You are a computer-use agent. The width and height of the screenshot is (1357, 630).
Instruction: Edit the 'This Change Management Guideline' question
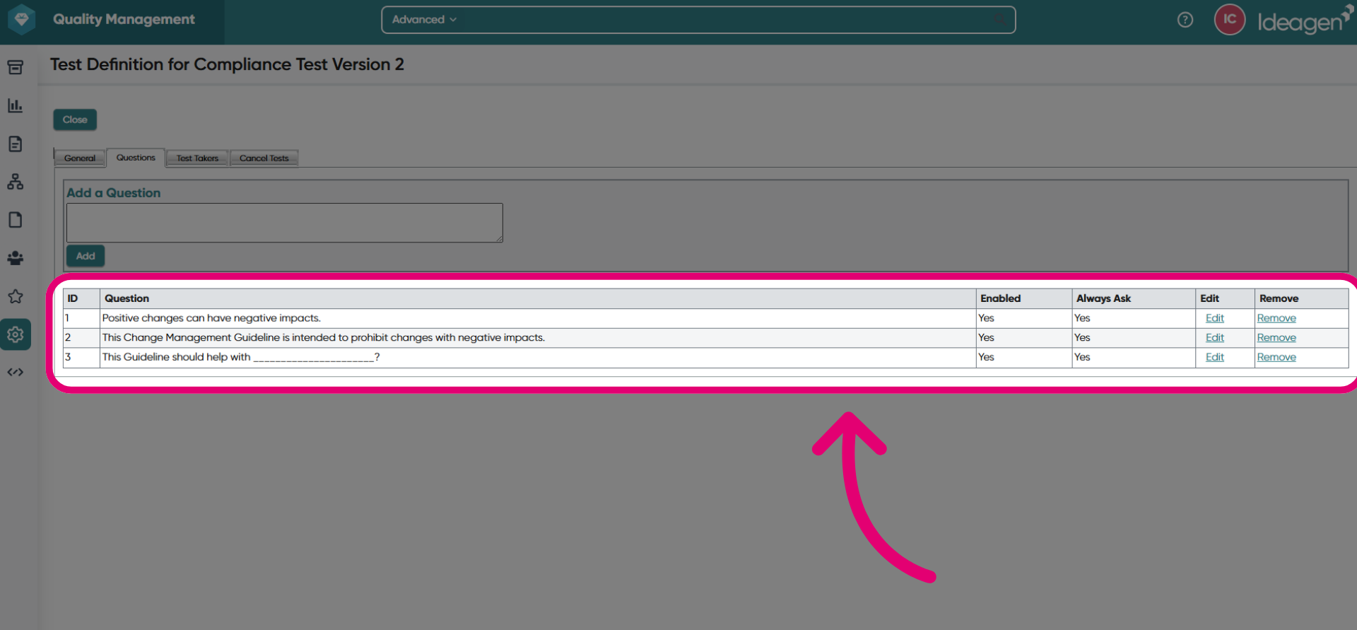(1214, 338)
